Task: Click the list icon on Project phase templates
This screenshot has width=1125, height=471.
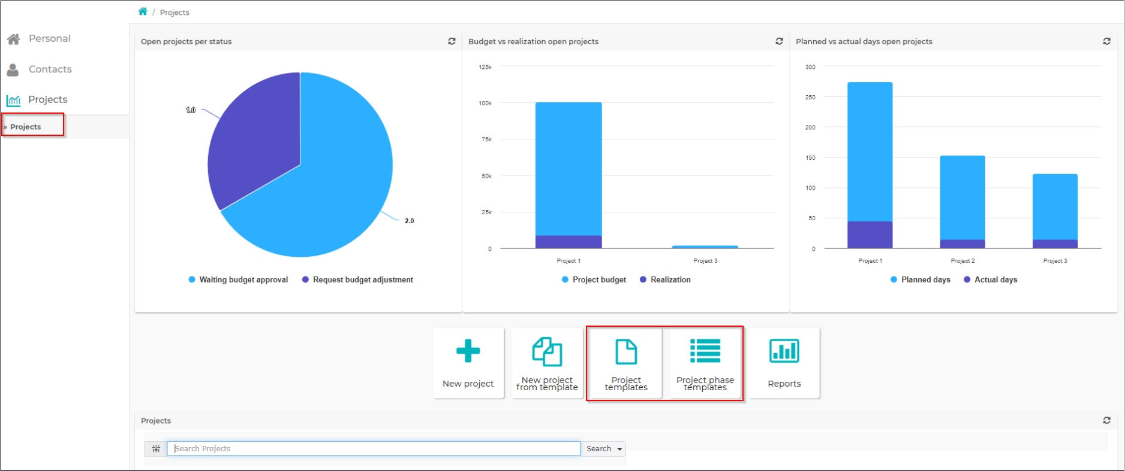Action: [705, 351]
